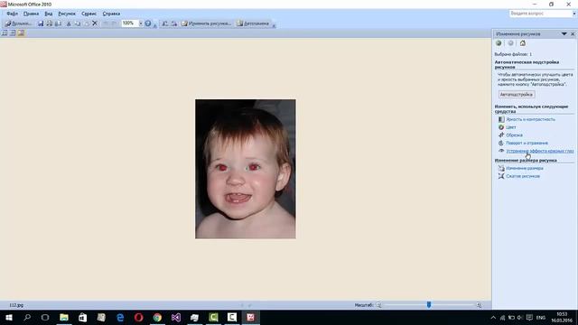Viewport: 578px width, 325px height.
Task: Open File Explorer from the taskbar
Action: click(64, 317)
